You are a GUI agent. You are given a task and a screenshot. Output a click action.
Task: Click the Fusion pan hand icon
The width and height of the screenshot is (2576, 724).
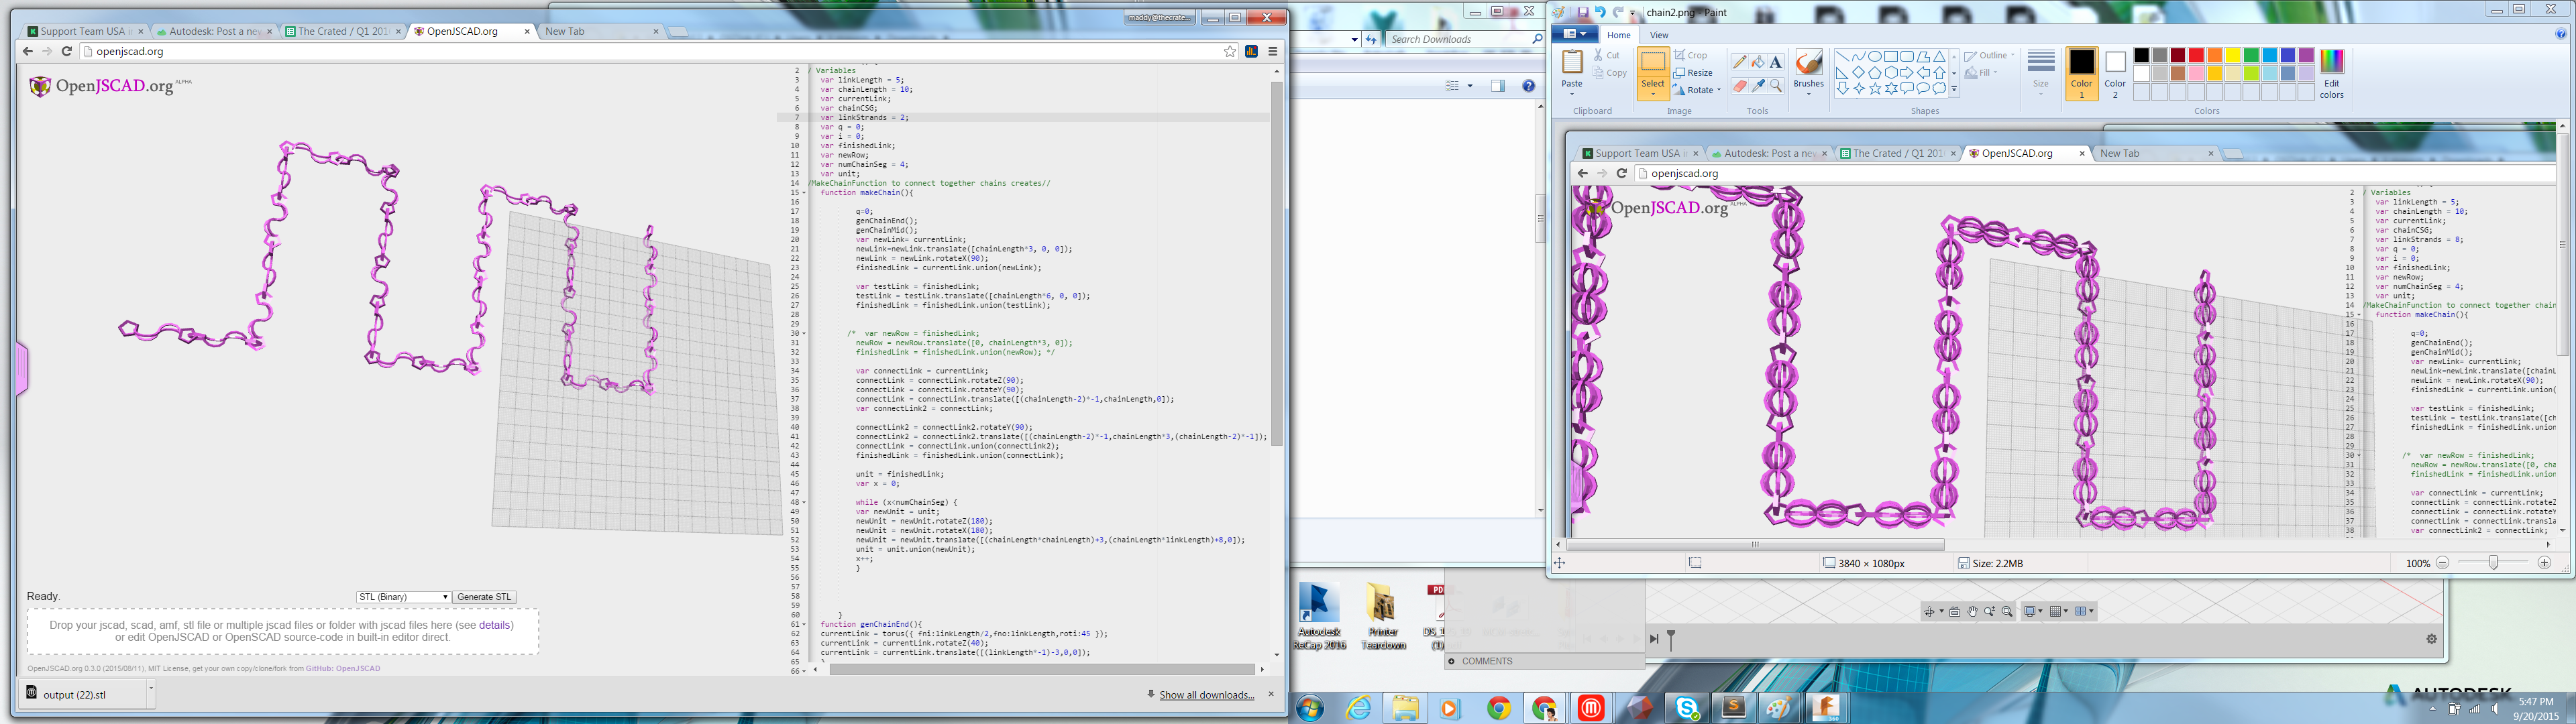coord(1972,611)
